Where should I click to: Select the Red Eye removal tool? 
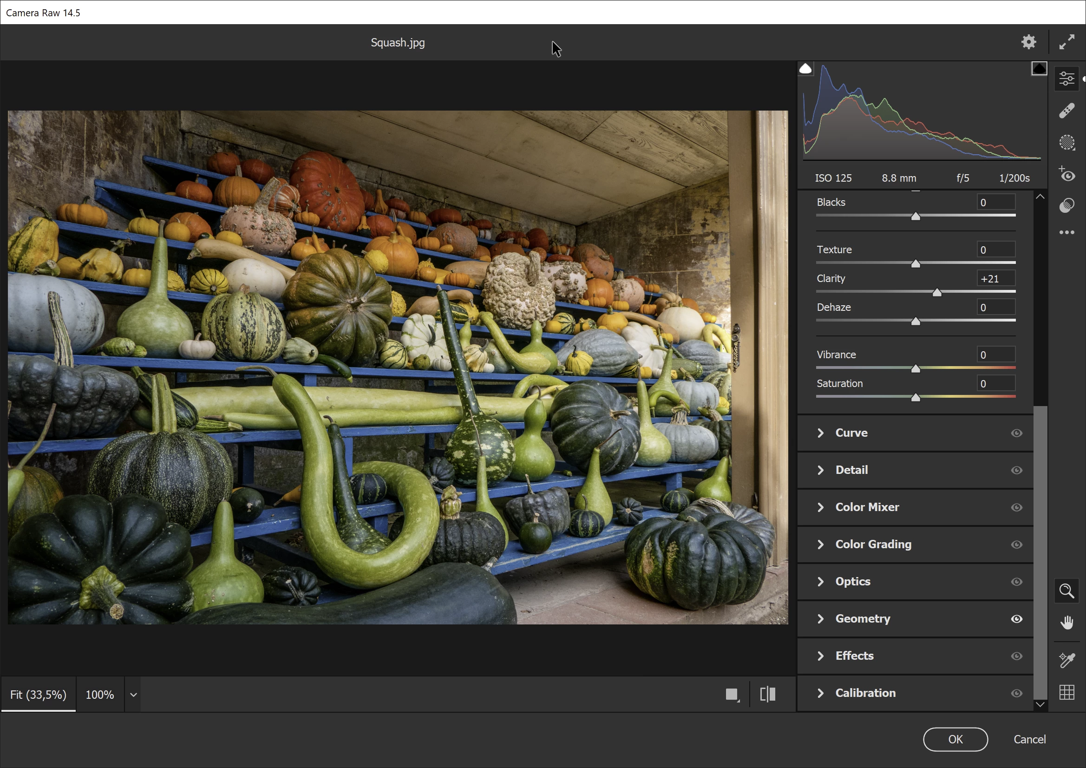tap(1066, 174)
